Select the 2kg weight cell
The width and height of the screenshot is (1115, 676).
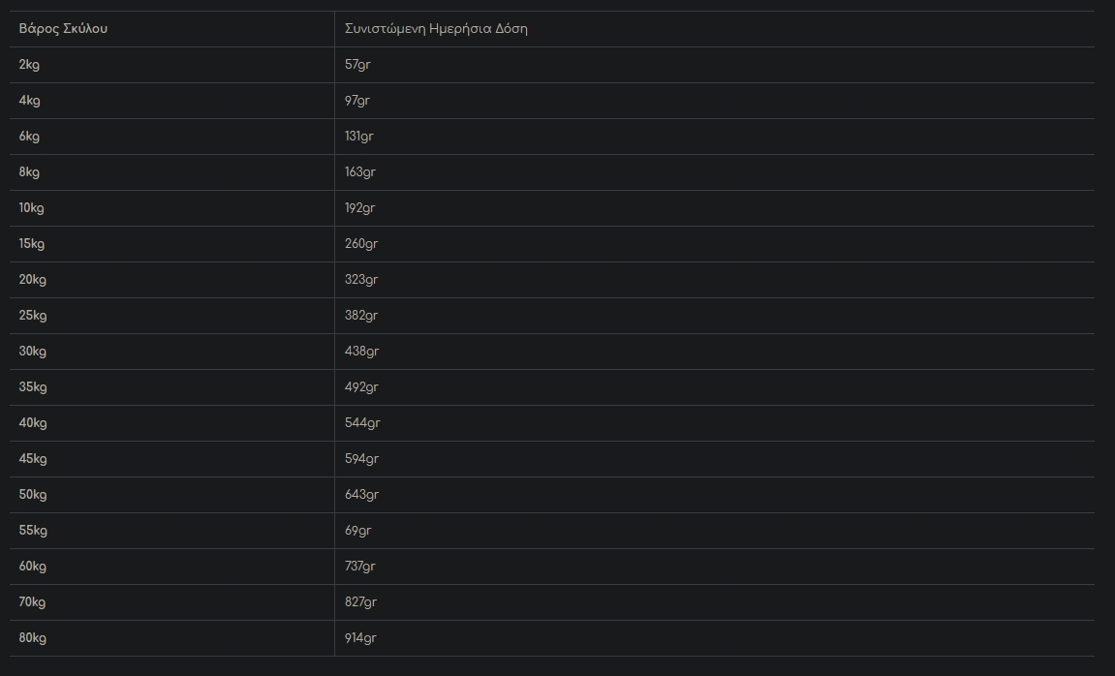pos(29,65)
